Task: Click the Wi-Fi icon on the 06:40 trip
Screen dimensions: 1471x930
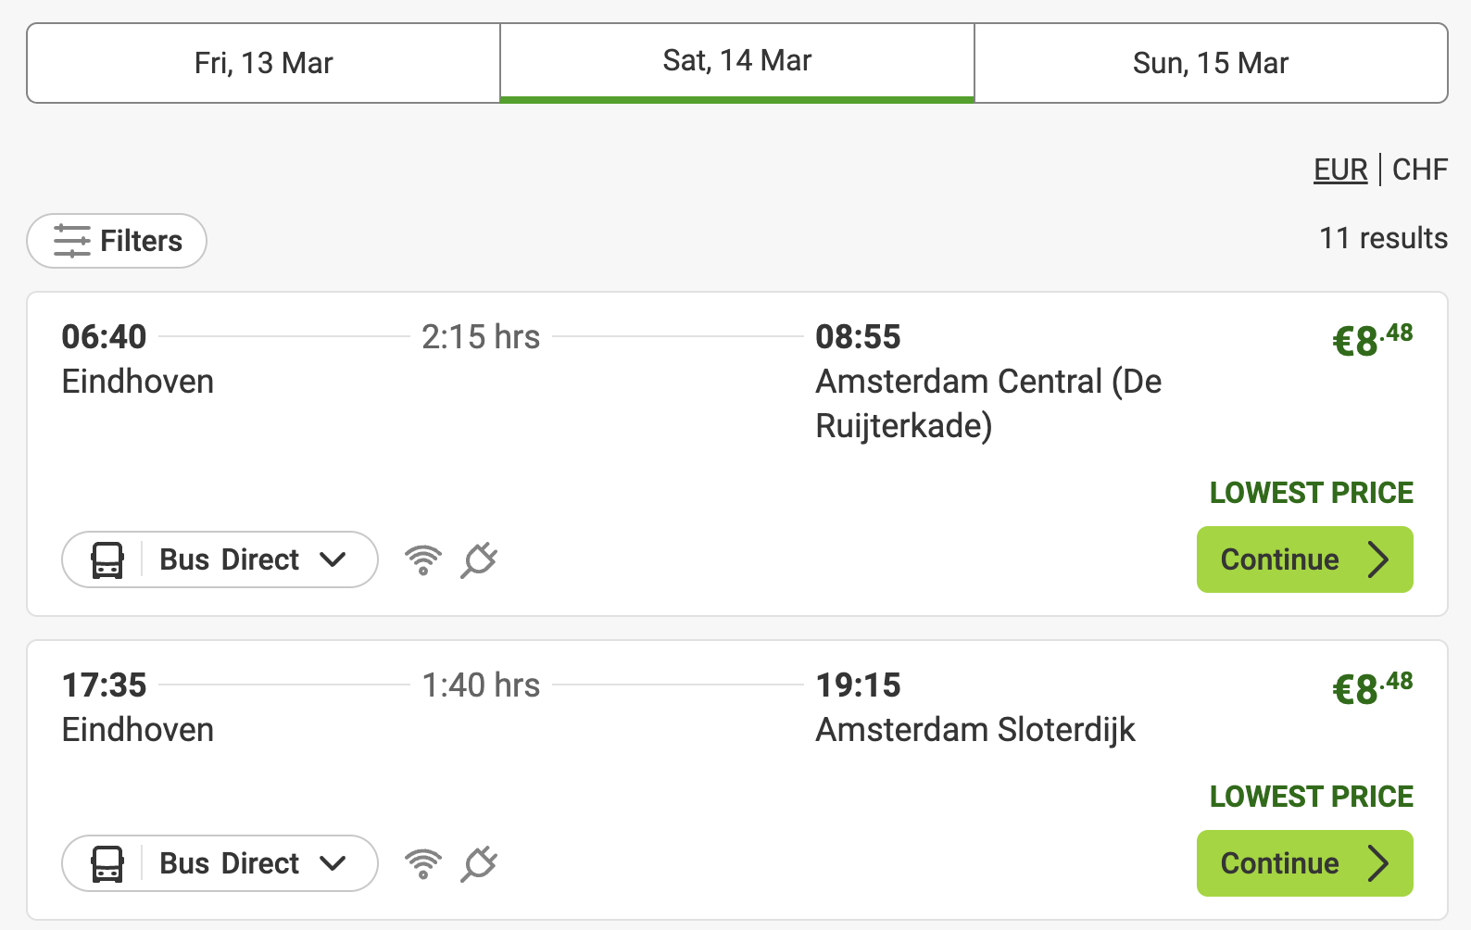Action: point(423,559)
